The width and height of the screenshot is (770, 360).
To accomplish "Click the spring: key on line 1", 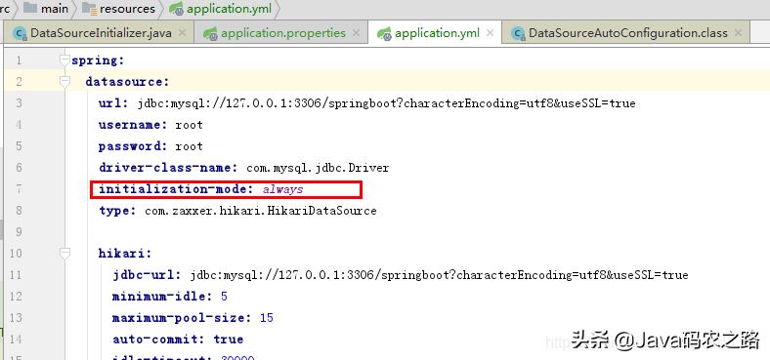I will click(99, 60).
